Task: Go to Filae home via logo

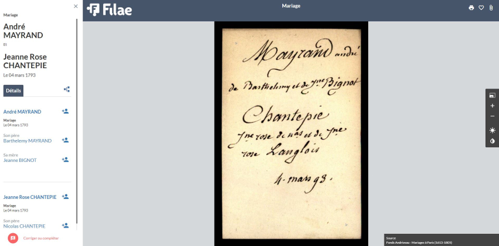Action: 110,9
